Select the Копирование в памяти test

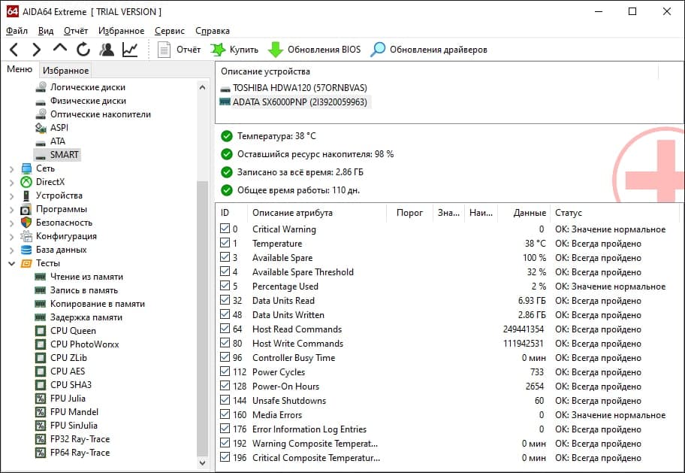98,304
